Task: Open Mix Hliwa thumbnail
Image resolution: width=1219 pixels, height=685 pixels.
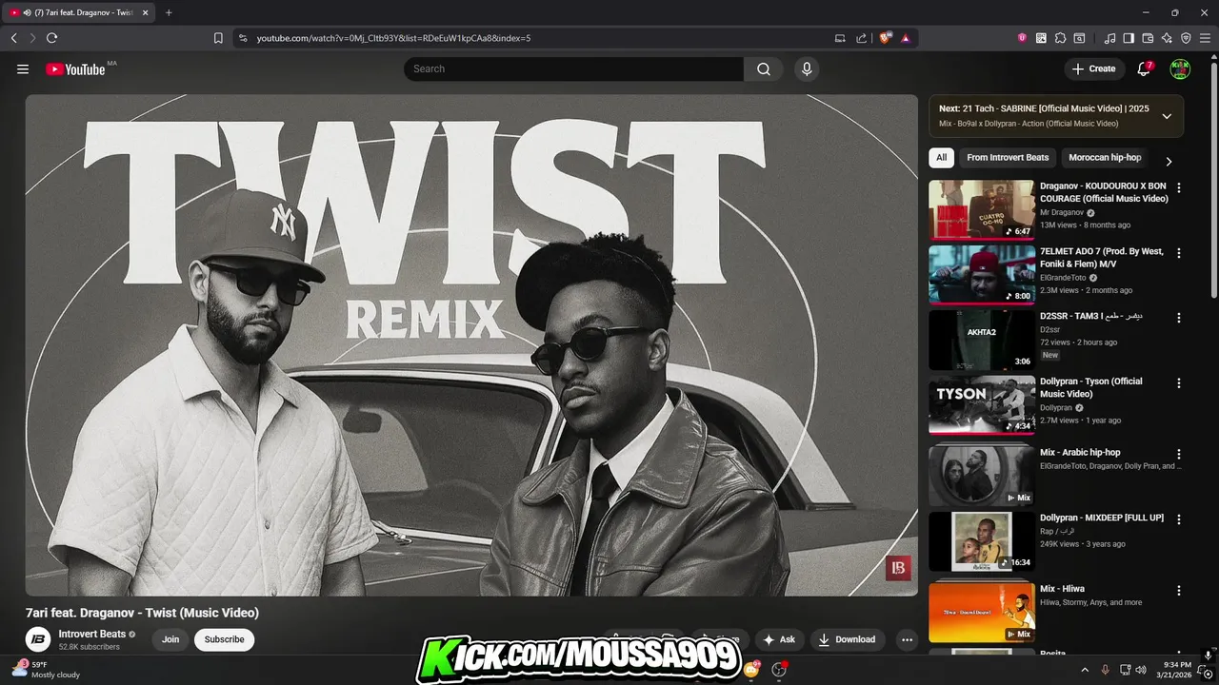Action: pyautogui.click(x=981, y=612)
